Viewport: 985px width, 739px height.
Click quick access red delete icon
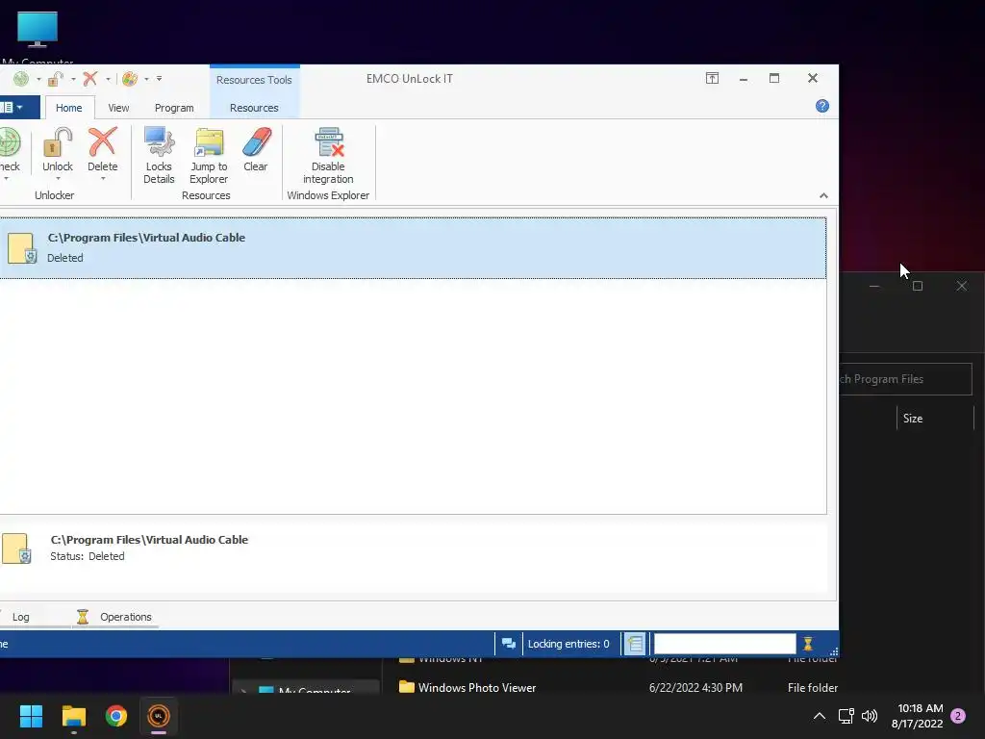pos(90,79)
